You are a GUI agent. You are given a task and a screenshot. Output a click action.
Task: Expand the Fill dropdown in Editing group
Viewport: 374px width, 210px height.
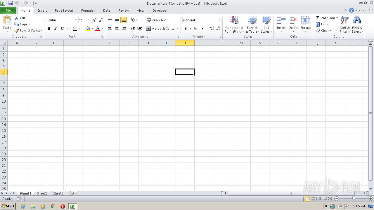(327, 24)
